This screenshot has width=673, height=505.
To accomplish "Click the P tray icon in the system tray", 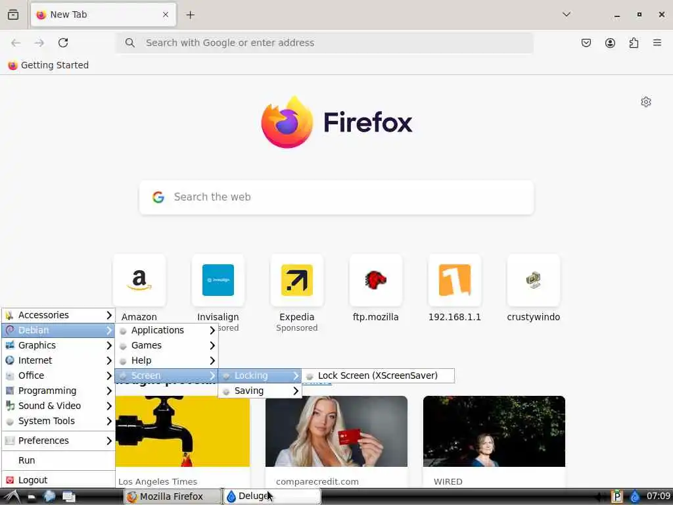I will point(616,497).
